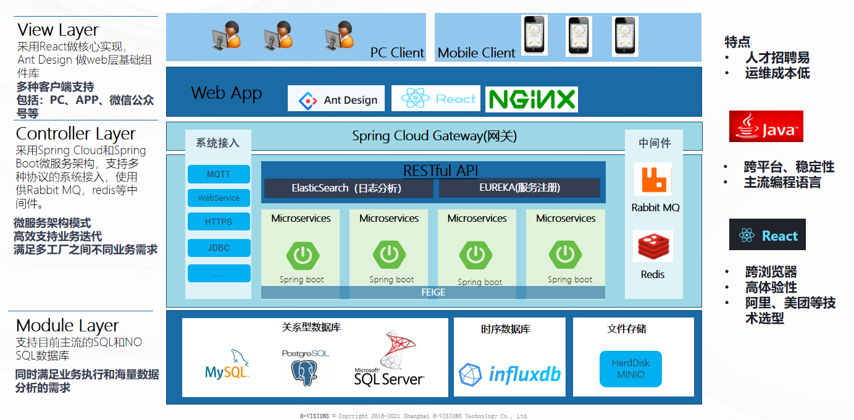
Task: Click the leftmost PC user icon
Action: (x=226, y=35)
